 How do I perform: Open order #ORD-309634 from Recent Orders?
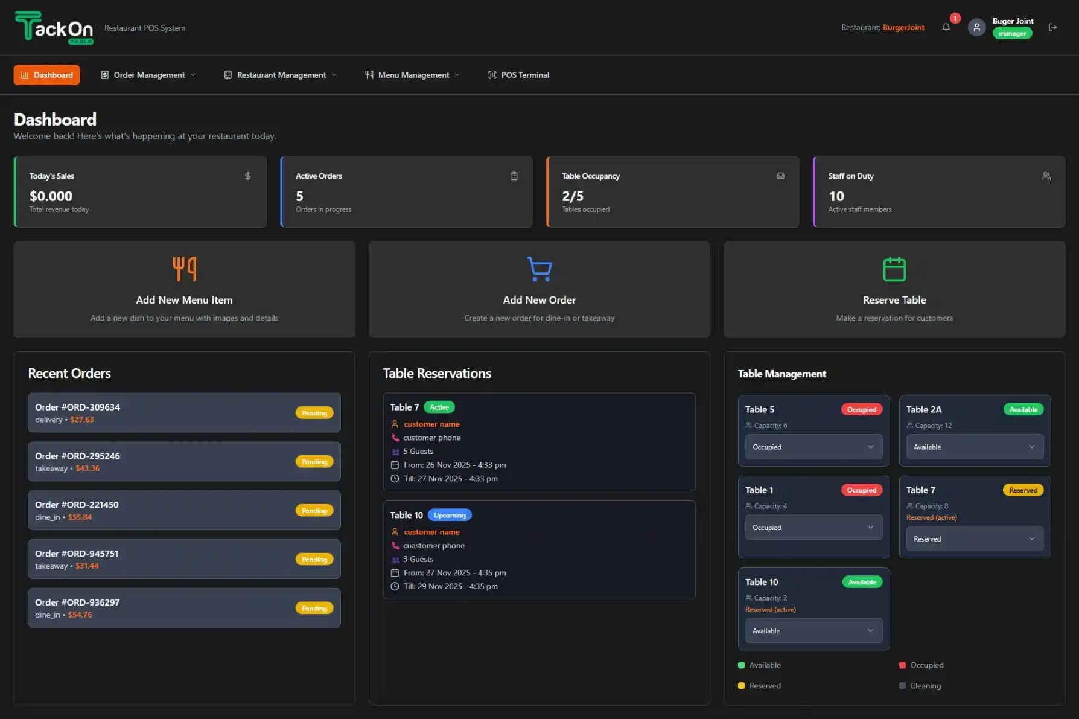point(183,412)
